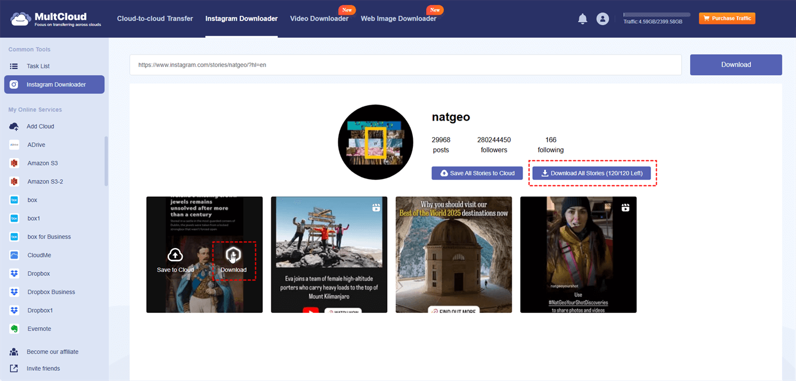
Task: Click the natgeo username text
Action: click(451, 117)
